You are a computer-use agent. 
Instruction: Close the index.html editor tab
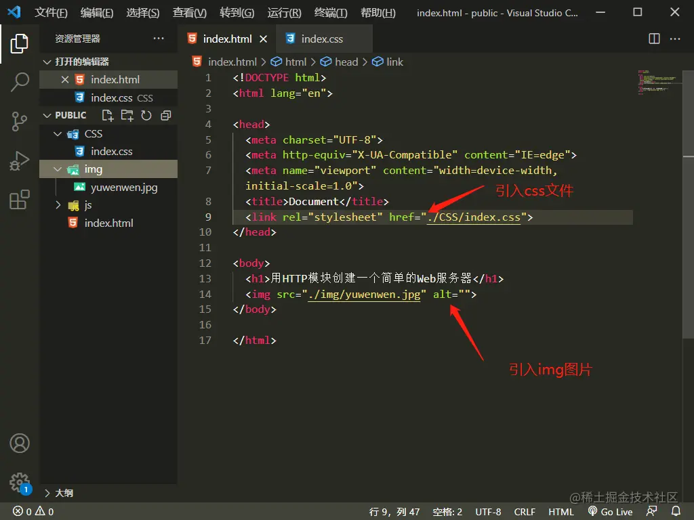[x=264, y=39]
